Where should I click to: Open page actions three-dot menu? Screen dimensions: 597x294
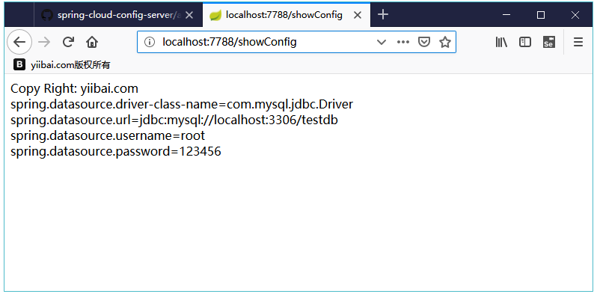tap(402, 42)
